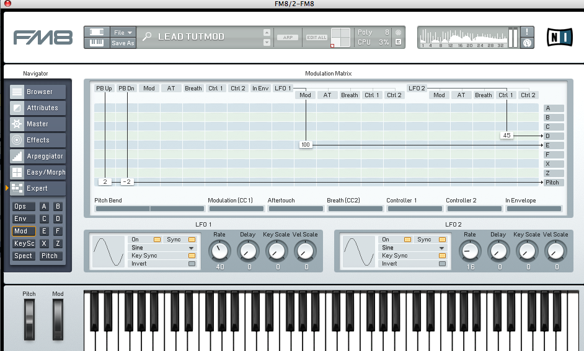Click the FM8 logo

[43, 38]
